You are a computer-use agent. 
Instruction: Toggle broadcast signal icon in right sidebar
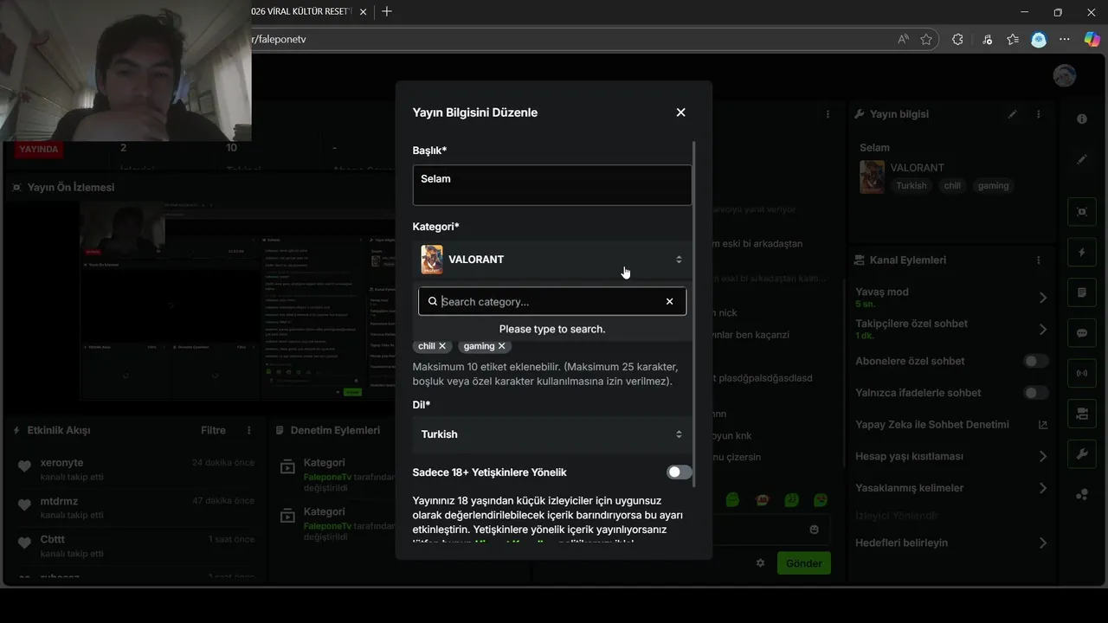coord(1082,374)
